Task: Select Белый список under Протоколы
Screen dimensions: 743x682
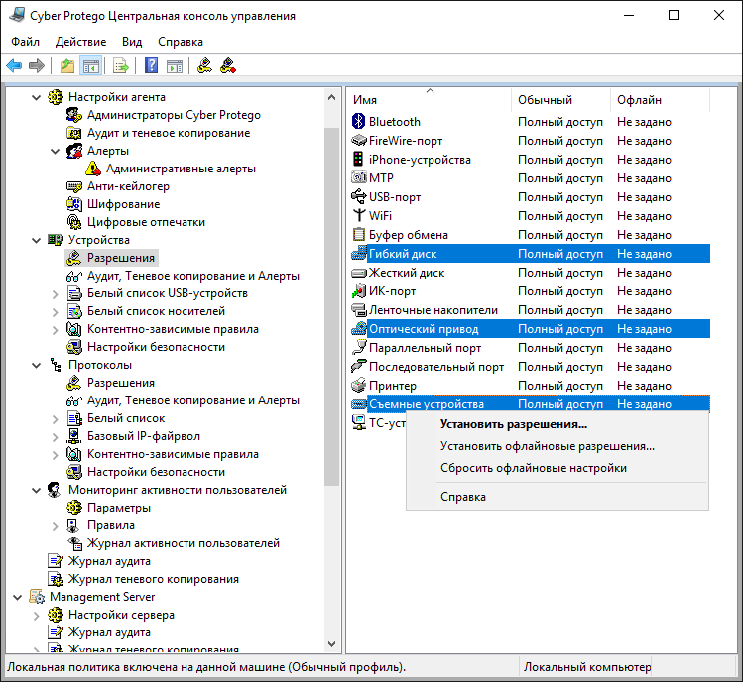Action: (126, 418)
